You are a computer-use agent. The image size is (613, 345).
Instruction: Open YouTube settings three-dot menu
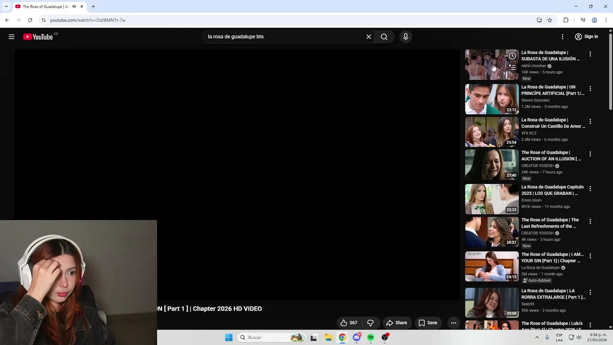(x=563, y=37)
